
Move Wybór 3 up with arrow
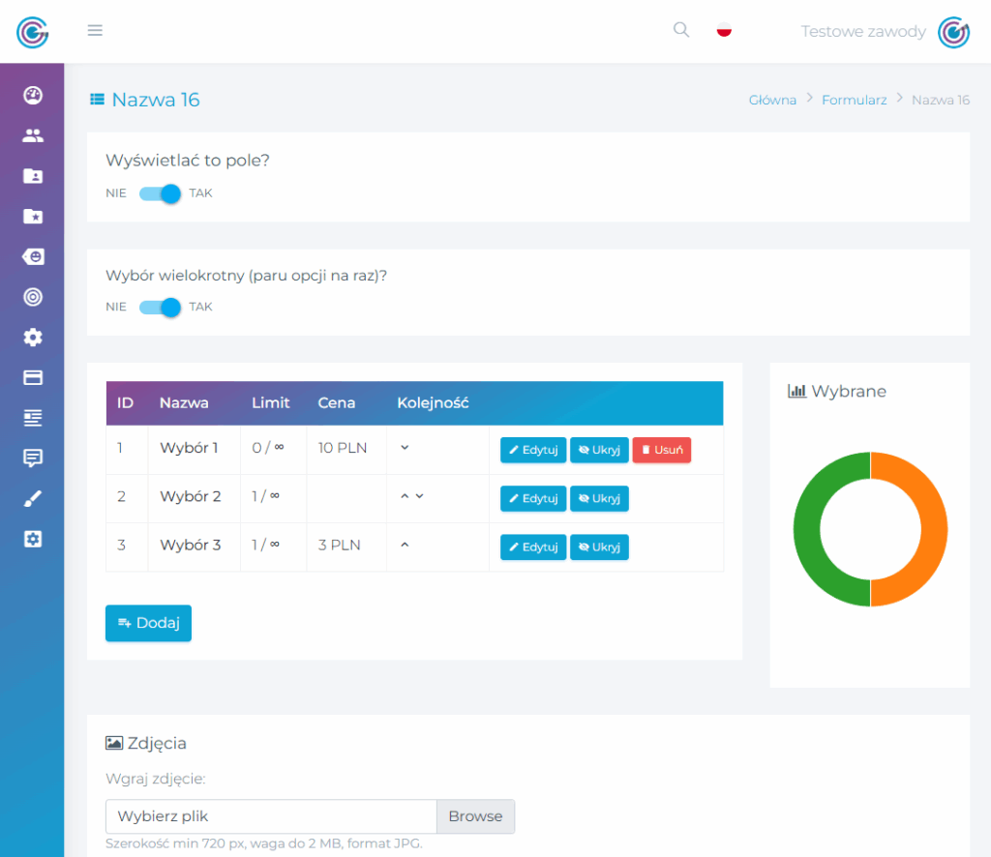click(x=405, y=545)
